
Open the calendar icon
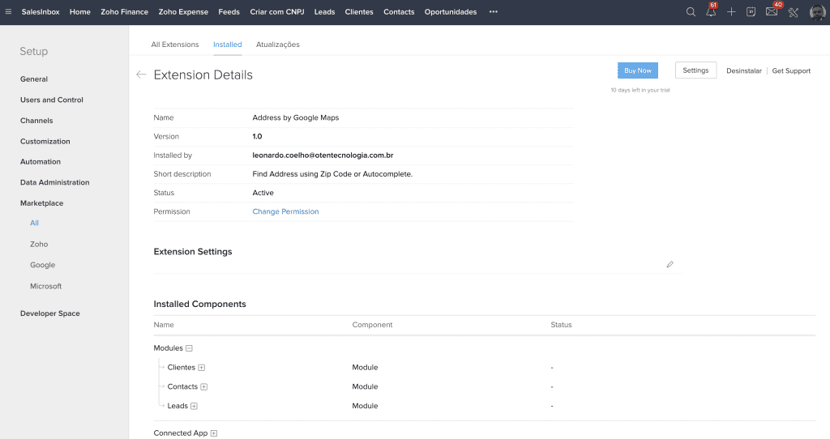tap(751, 12)
